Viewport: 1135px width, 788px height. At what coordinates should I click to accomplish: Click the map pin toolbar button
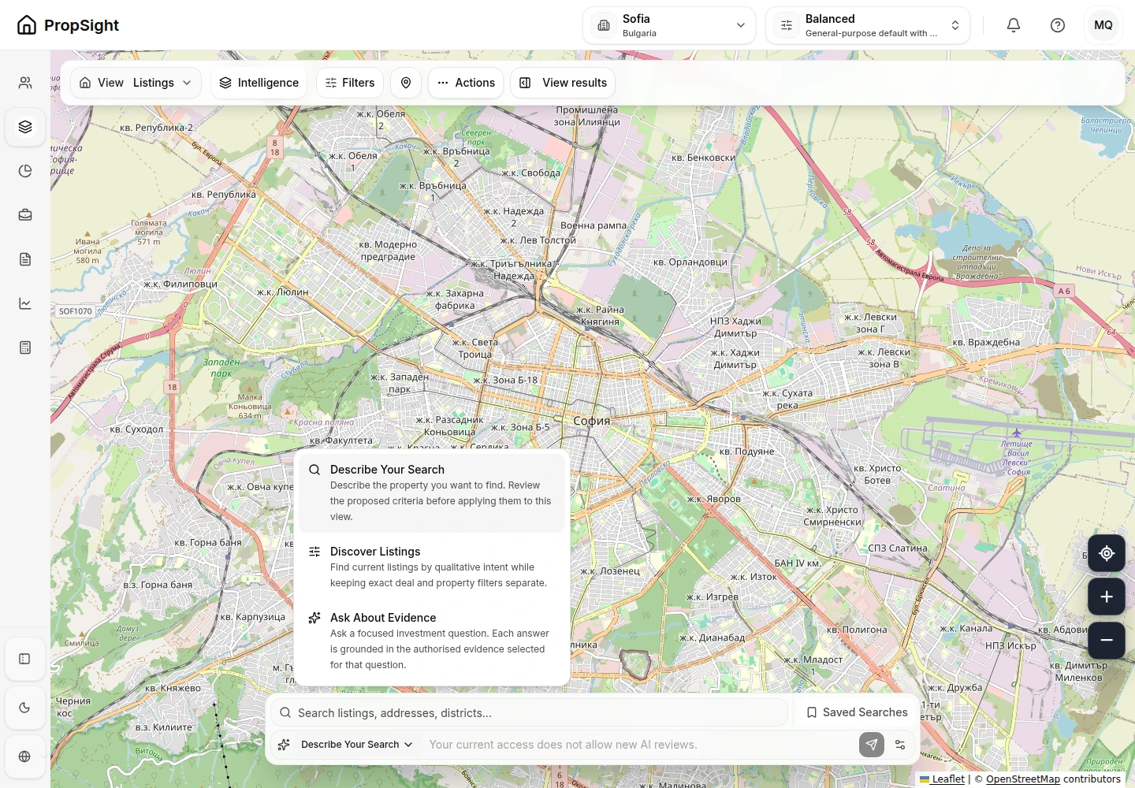click(406, 83)
